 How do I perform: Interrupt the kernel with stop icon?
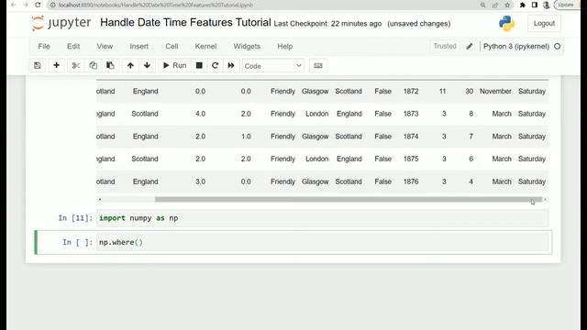click(x=199, y=65)
